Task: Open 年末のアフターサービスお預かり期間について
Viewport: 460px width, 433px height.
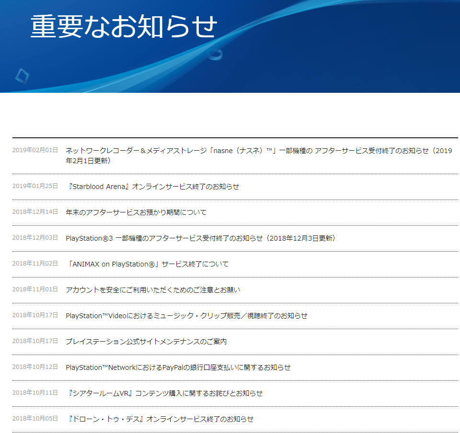Action: tap(136, 212)
